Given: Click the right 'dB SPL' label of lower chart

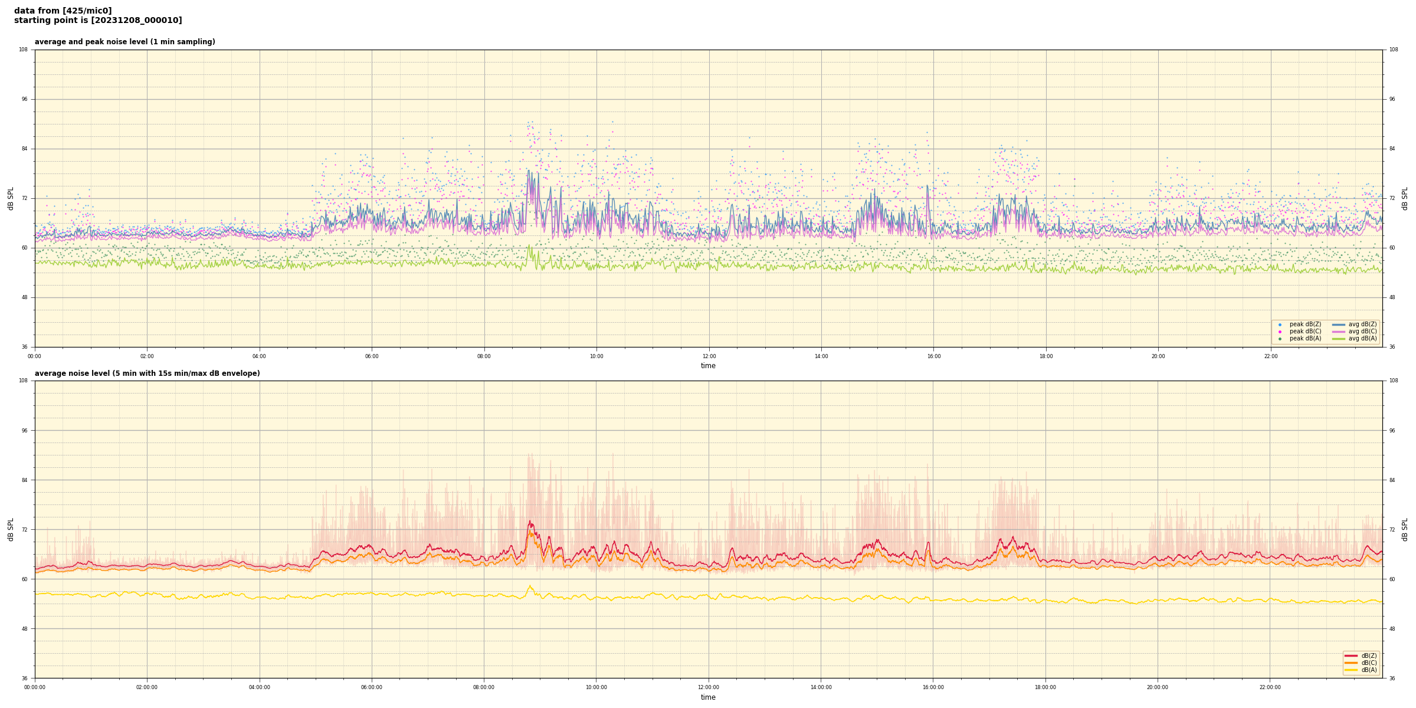Looking at the screenshot, I should (x=1405, y=529).
